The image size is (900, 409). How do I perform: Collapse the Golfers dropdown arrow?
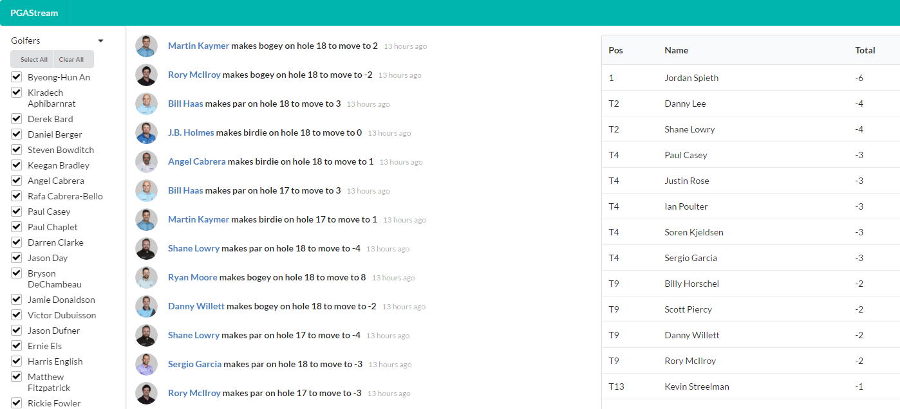point(100,41)
